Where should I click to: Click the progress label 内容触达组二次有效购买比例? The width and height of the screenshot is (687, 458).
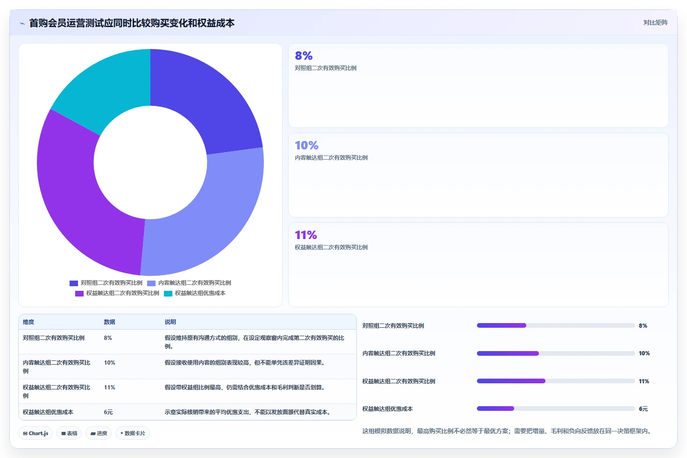[399, 353]
